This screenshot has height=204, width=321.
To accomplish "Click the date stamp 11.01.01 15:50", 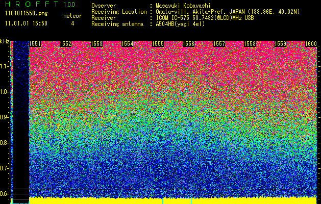I will point(26,23).
